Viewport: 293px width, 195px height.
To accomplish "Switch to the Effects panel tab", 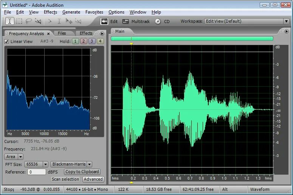I will 86,33.
